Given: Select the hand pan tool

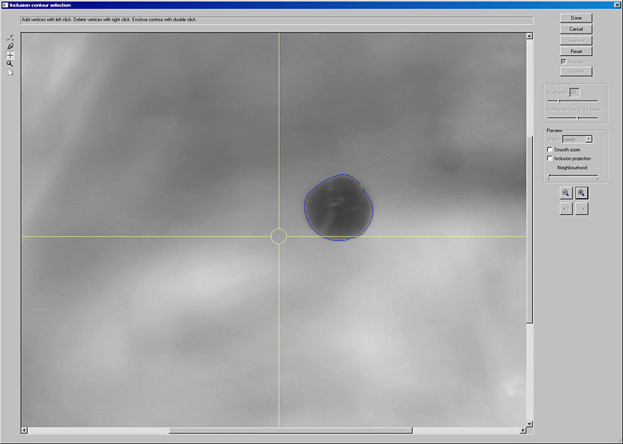Looking at the screenshot, I should click(10, 73).
